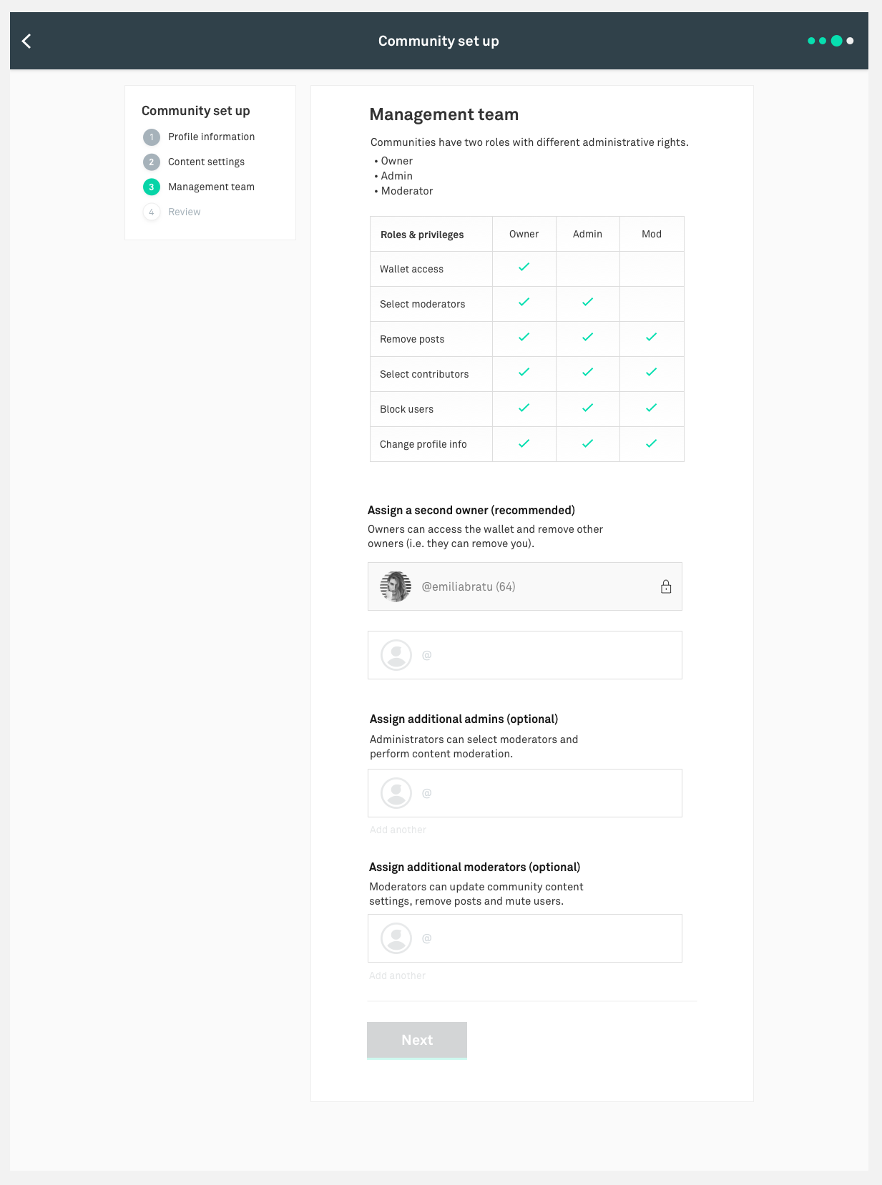Image resolution: width=882 pixels, height=1185 pixels.
Task: Click the back arrow in header
Action: 27,41
